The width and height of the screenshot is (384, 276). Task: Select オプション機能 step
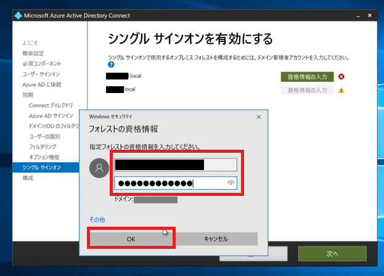(x=44, y=157)
